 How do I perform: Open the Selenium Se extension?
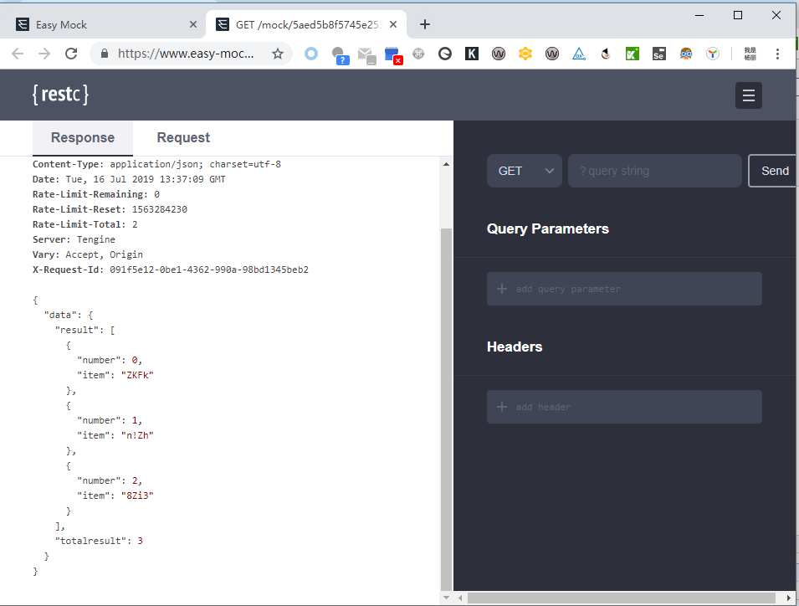pos(659,54)
